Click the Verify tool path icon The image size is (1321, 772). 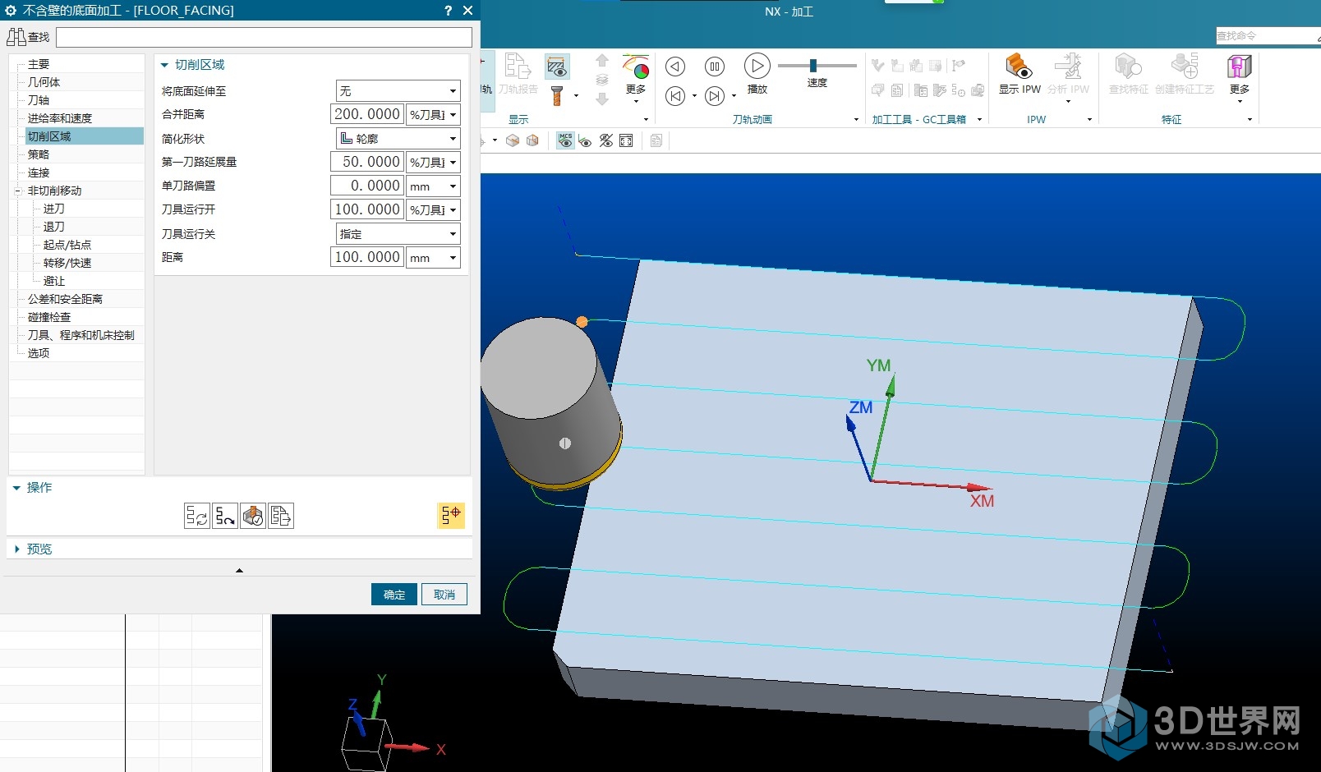click(x=253, y=516)
